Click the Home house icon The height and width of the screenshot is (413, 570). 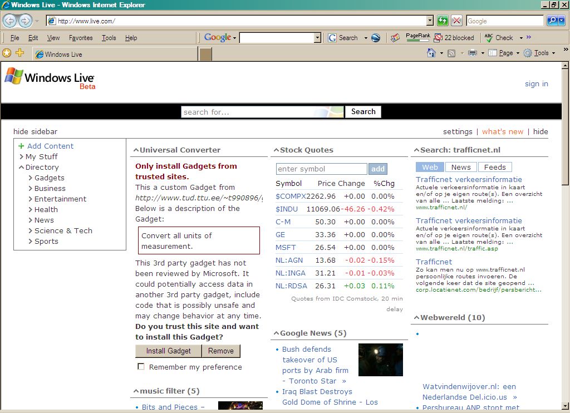(x=431, y=53)
